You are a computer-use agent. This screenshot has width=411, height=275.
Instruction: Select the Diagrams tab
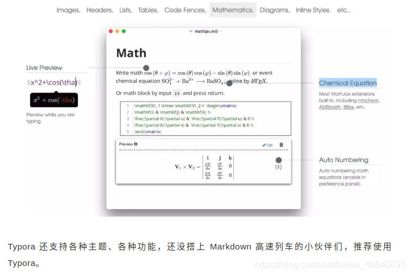(275, 10)
